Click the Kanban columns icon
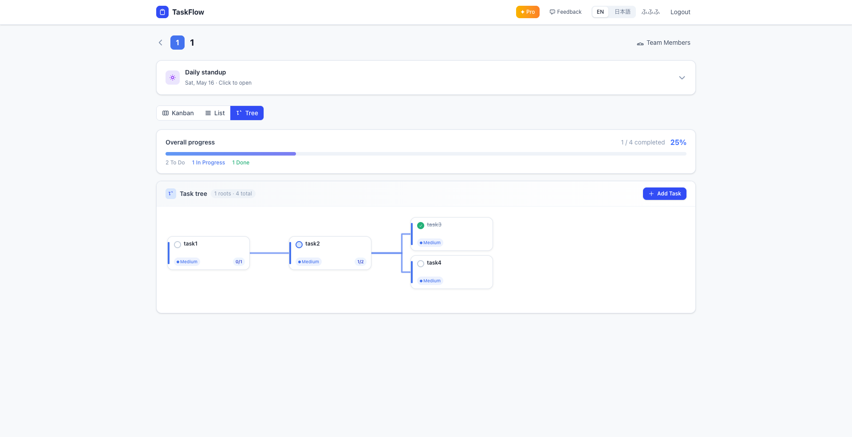The height and width of the screenshot is (437, 852). click(166, 113)
